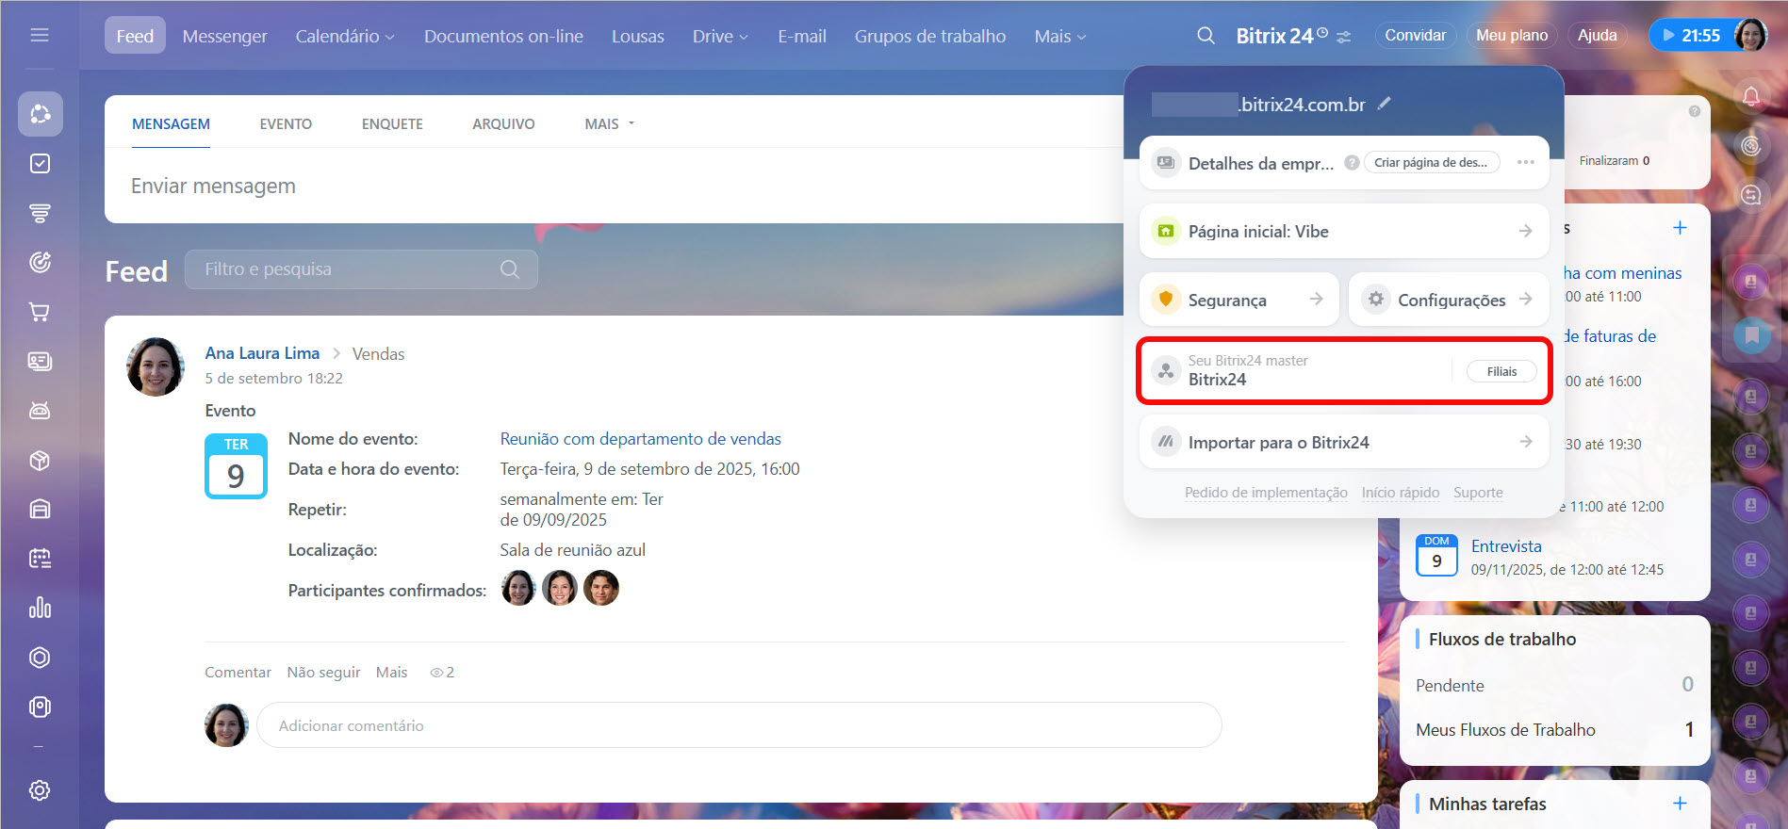Toggle the 21:55 workday timer play button
Screen dimensions: 1788x829
pyautogui.click(x=1669, y=36)
